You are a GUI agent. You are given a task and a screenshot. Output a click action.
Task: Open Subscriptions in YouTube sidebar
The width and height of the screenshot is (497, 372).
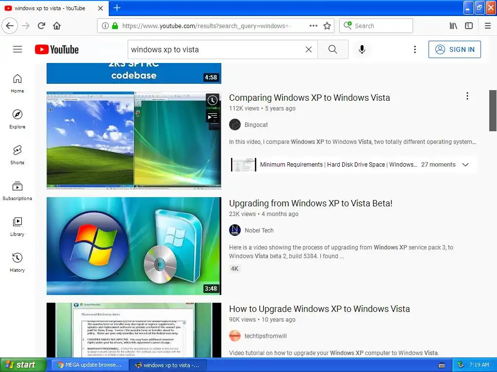pyautogui.click(x=17, y=191)
